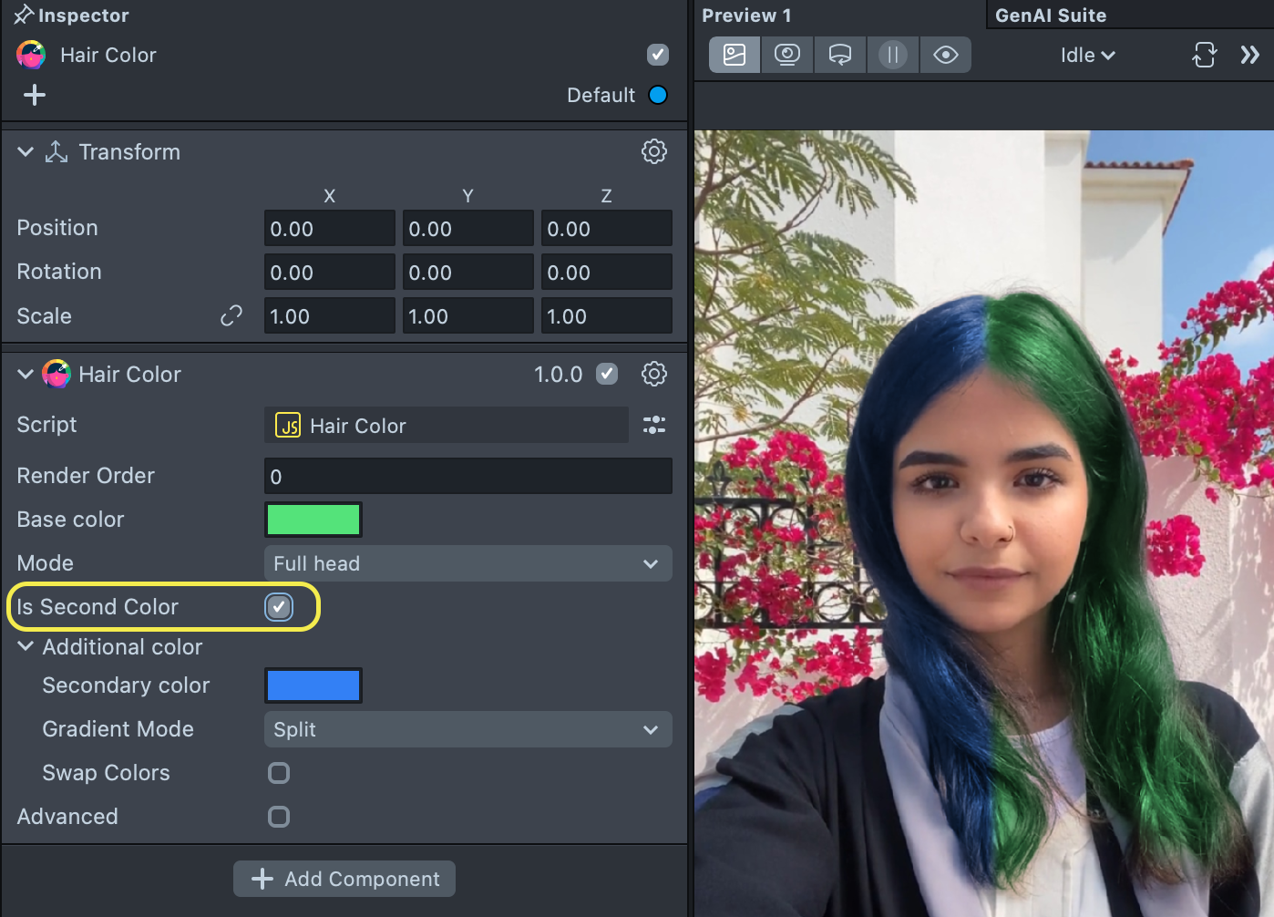Uncheck the Is Second Color checkbox

pos(279,607)
